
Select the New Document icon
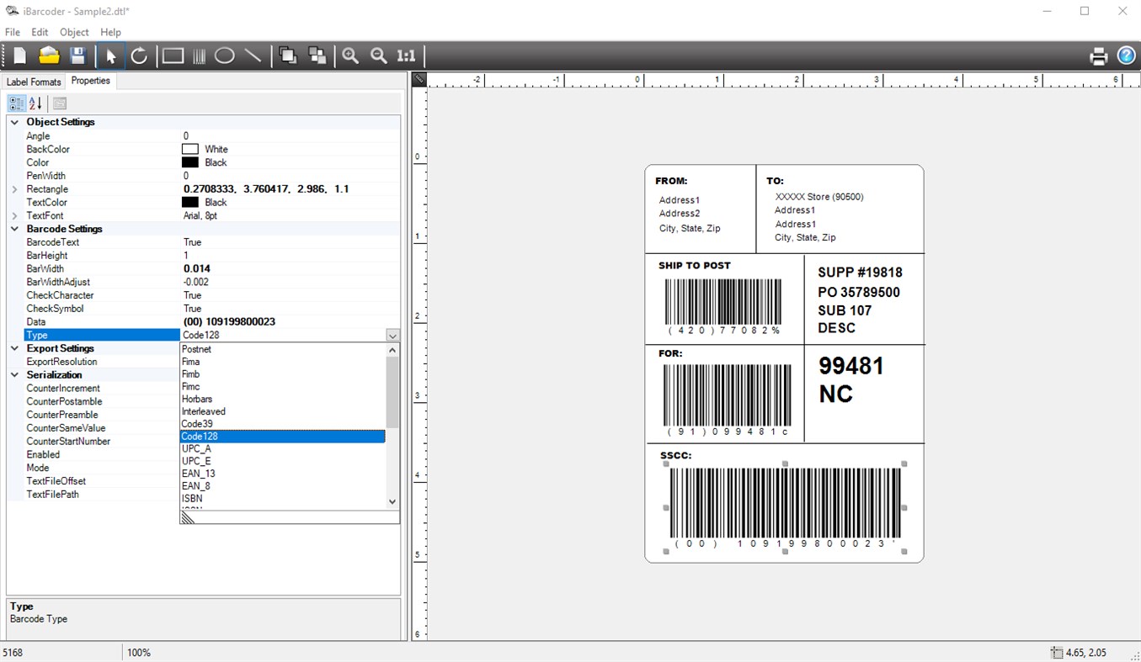click(x=18, y=56)
